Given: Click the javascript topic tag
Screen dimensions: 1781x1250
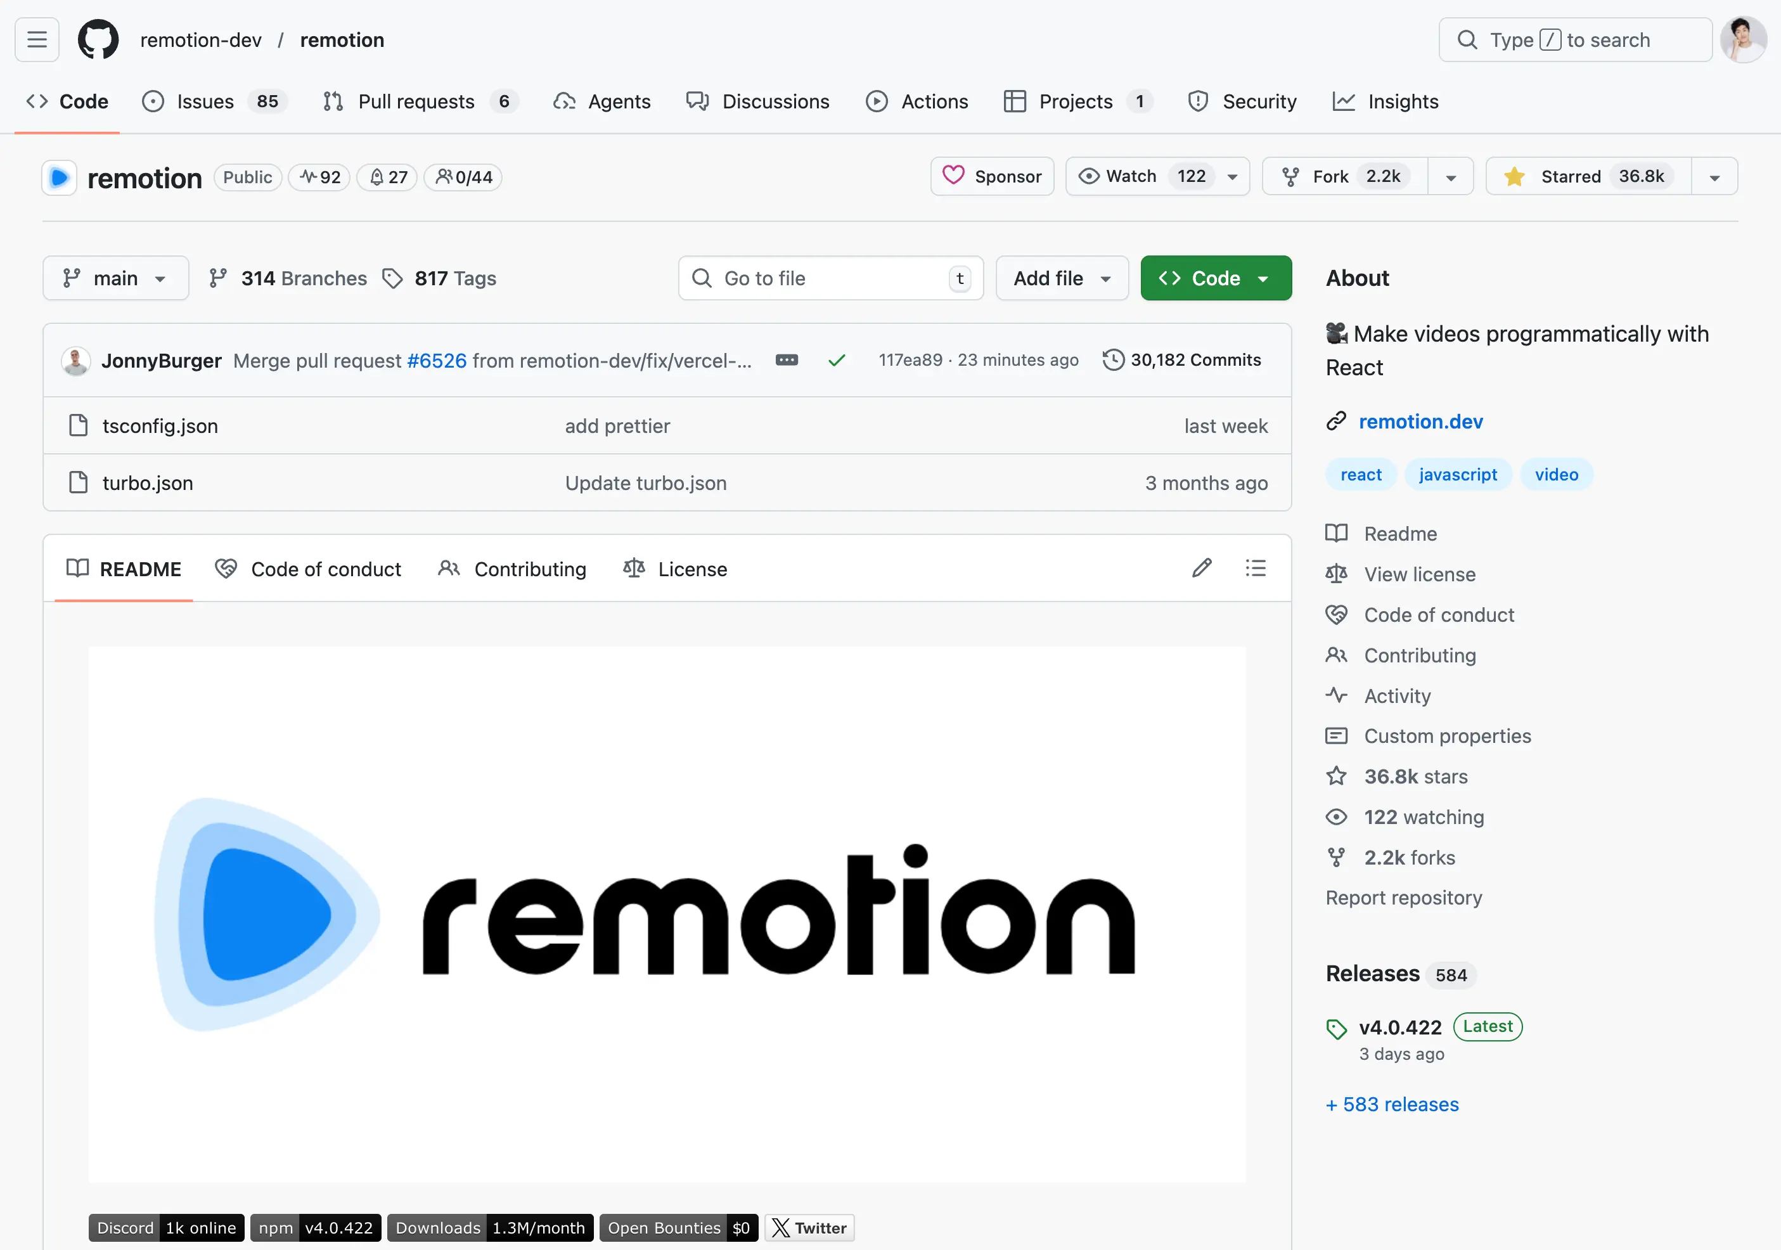Looking at the screenshot, I should [1458, 474].
